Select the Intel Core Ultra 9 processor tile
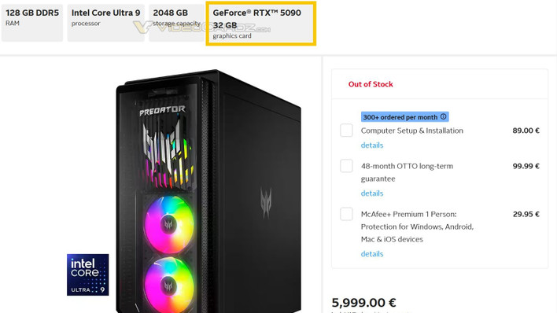Screen dimensions: 557x313 click(x=106, y=23)
